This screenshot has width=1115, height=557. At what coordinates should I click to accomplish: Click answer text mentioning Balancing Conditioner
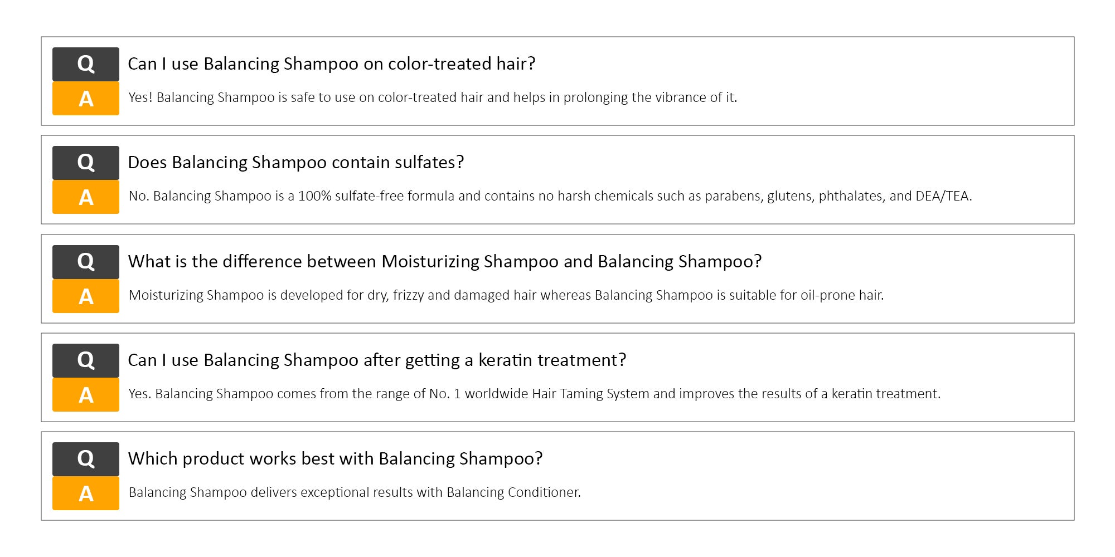(355, 492)
